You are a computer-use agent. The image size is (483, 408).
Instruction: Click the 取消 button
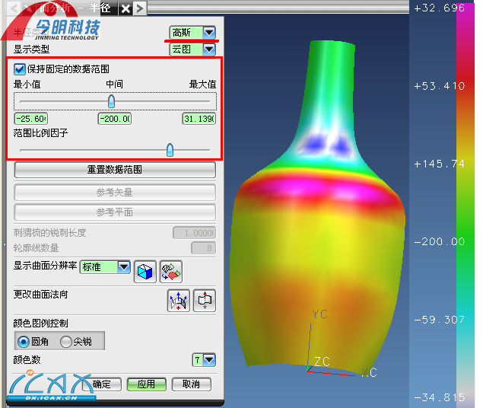[x=191, y=384]
